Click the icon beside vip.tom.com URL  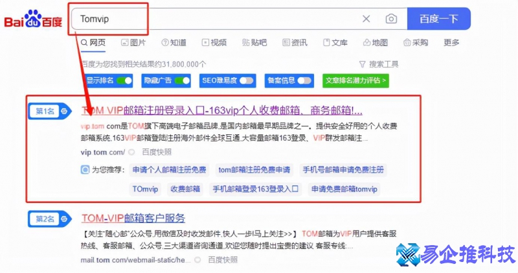pyautogui.click(x=131, y=152)
